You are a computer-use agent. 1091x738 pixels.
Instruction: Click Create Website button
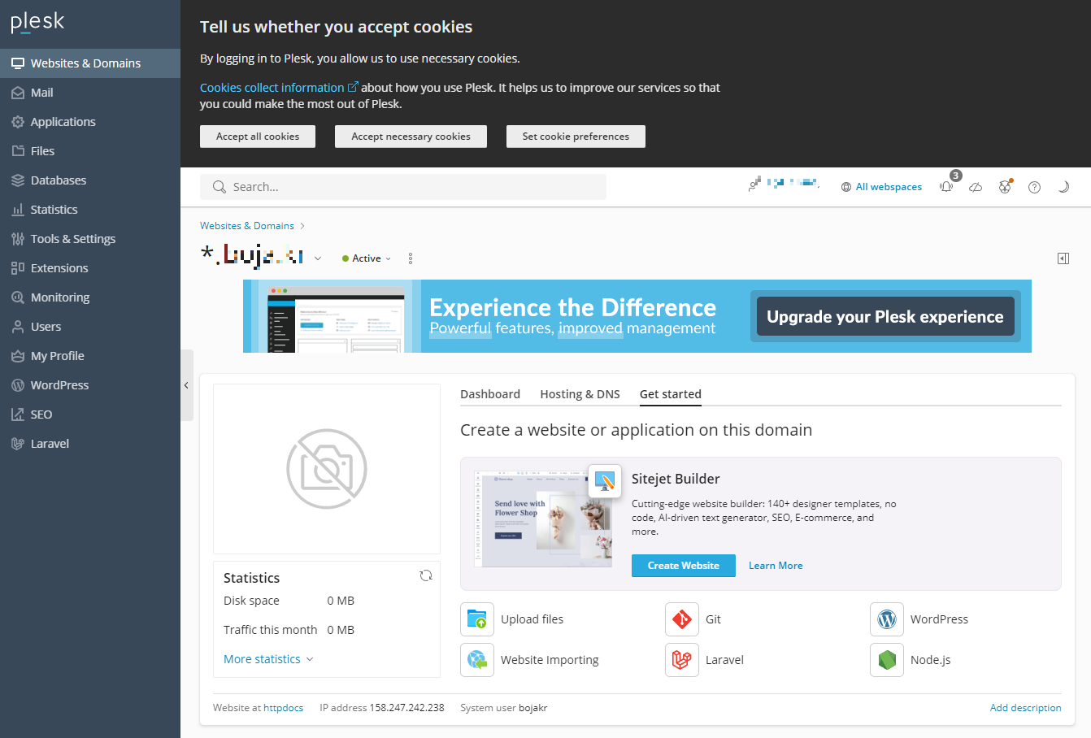tap(684, 566)
